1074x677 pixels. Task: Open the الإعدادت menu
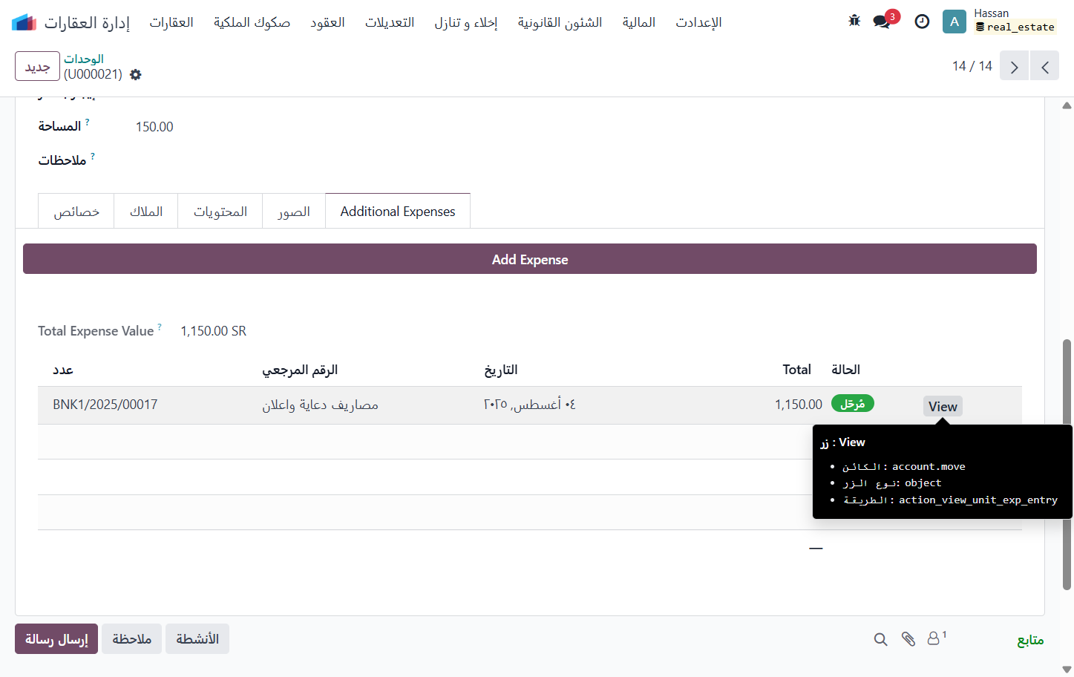point(698,22)
